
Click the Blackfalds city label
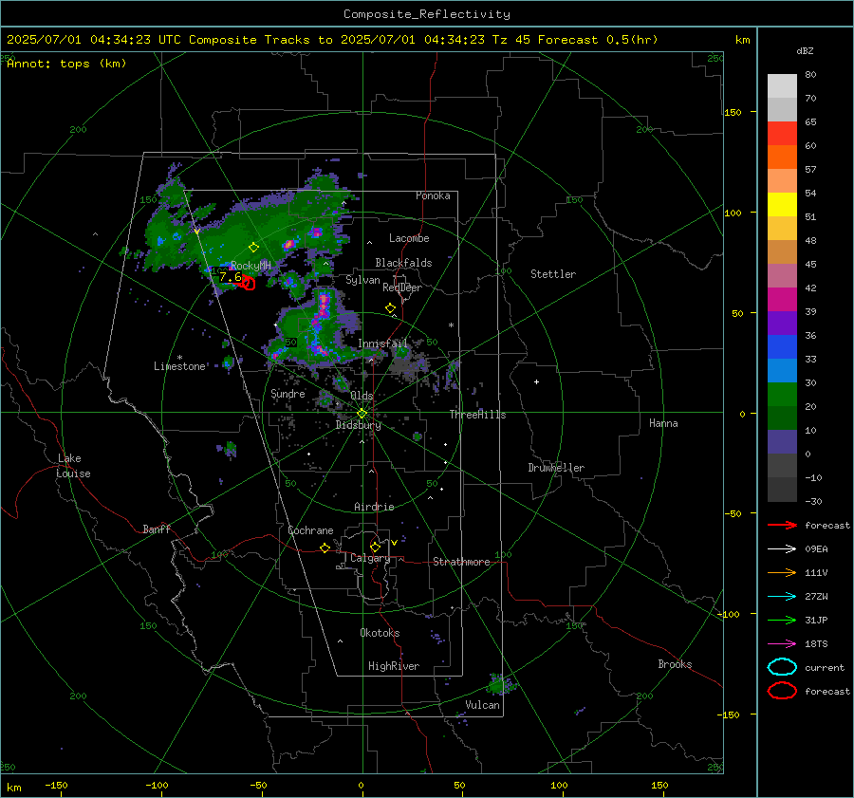[403, 263]
